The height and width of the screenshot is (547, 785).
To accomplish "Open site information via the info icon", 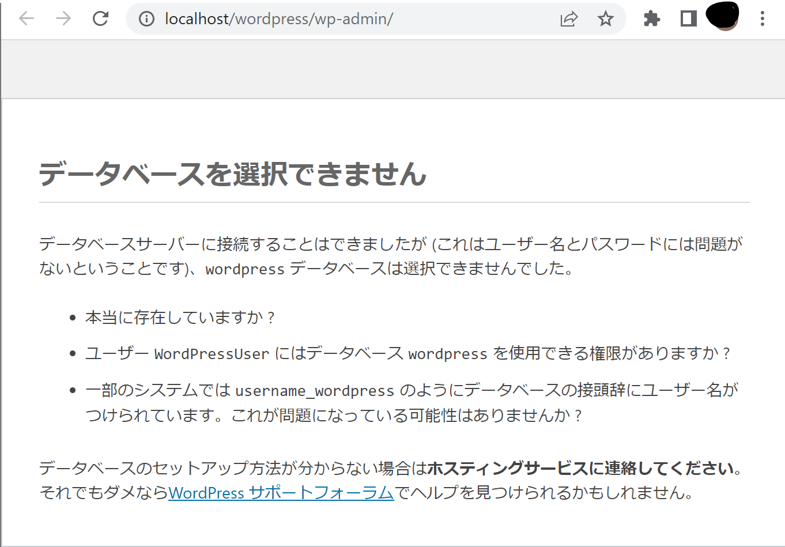I will pos(146,18).
